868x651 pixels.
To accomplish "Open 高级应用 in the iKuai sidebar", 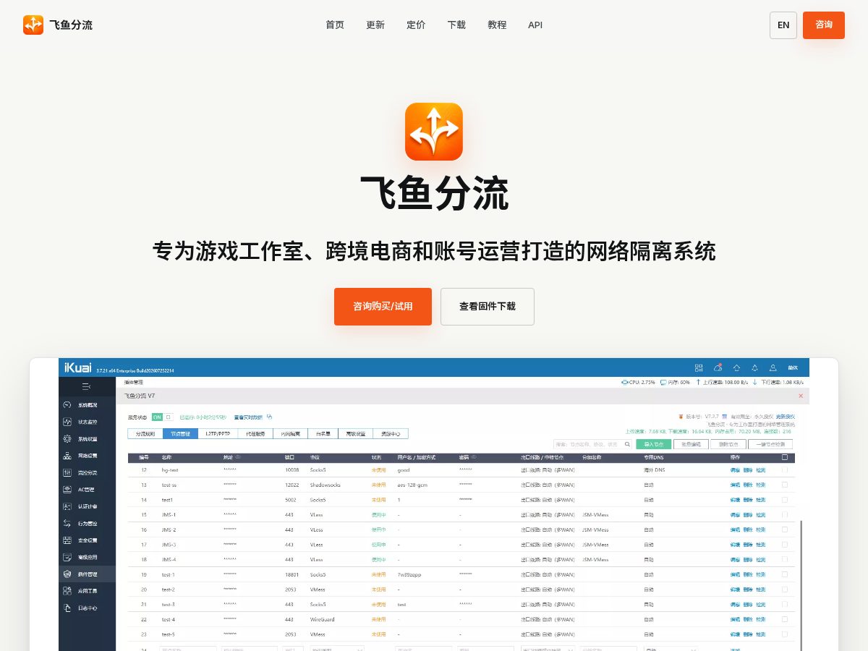I will click(87, 557).
